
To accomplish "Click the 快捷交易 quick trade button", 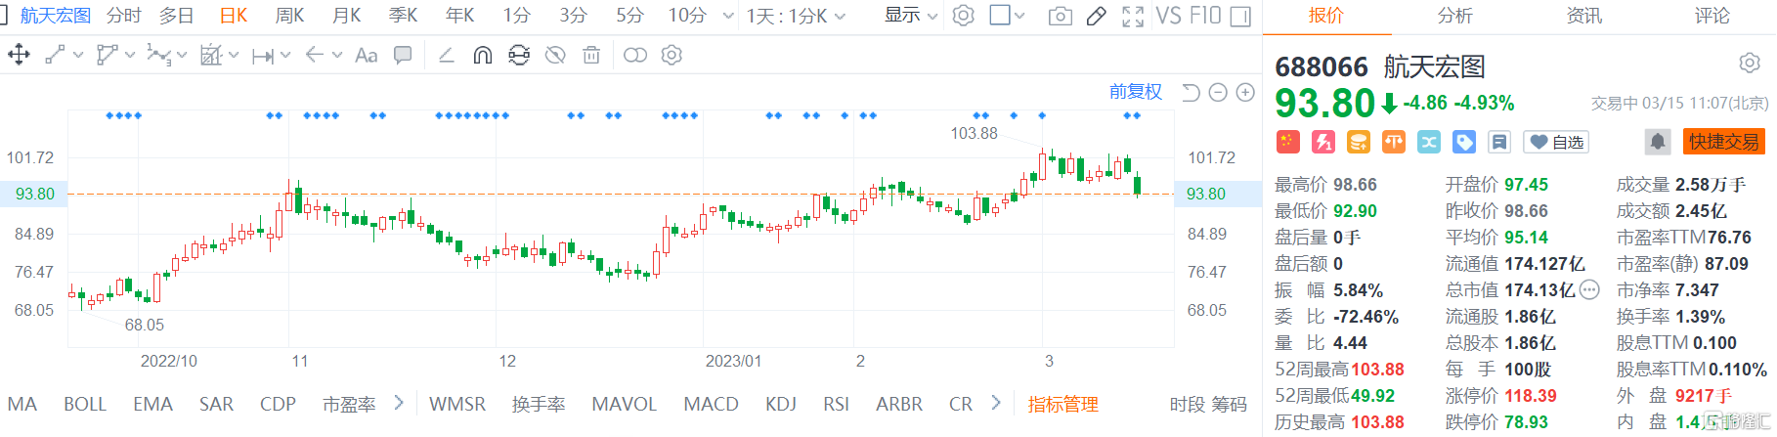I will [x=1724, y=142].
